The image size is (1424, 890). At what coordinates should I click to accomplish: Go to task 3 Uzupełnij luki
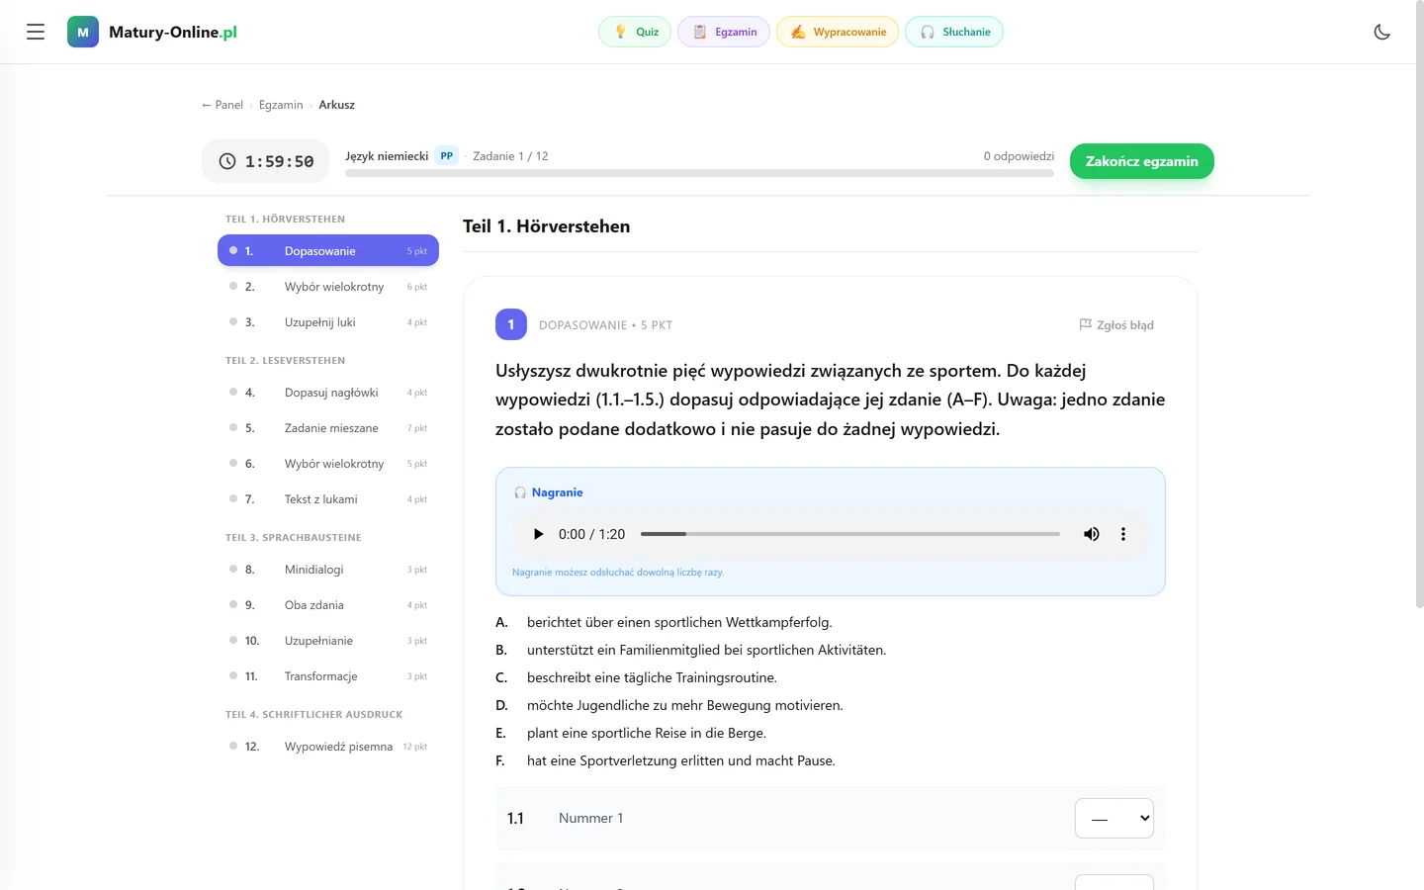tap(328, 322)
